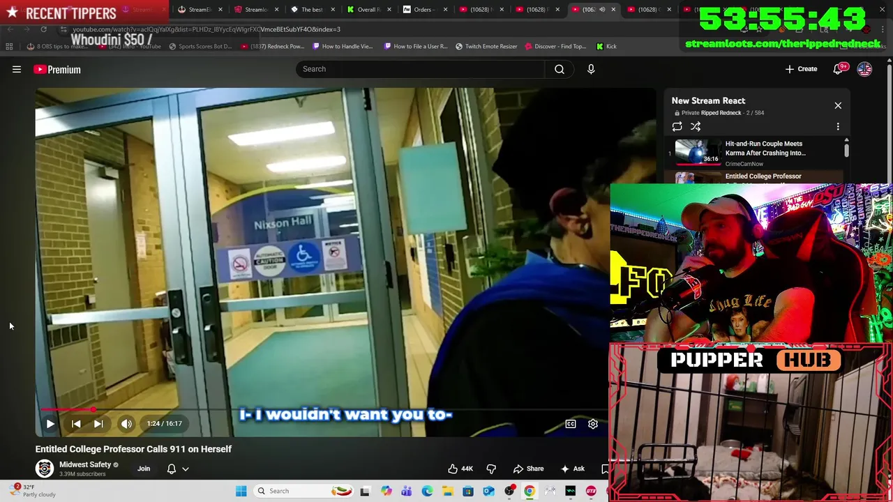Launch Copilot from taskbar

pos(386,491)
